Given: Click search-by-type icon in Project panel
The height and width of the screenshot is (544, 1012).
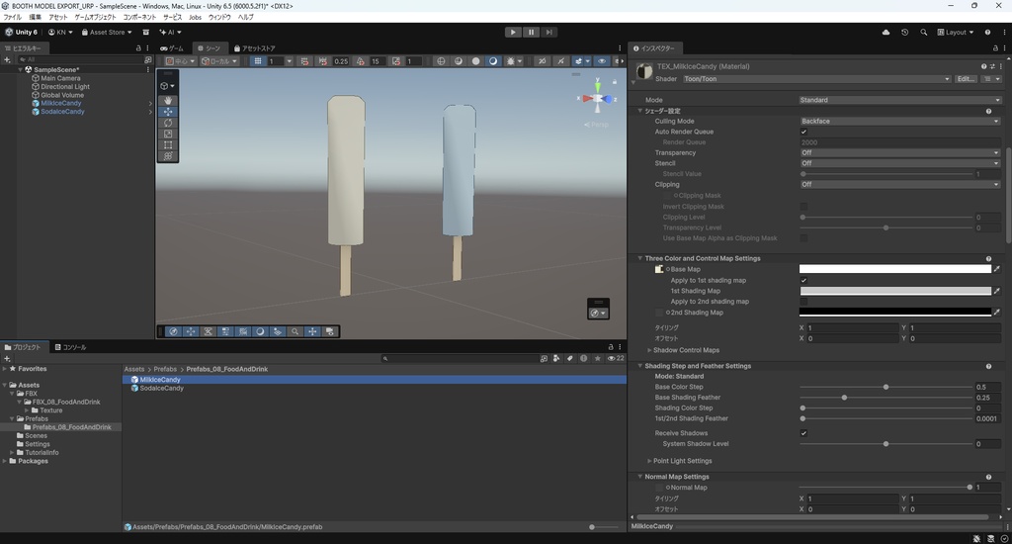Looking at the screenshot, I should [556, 358].
